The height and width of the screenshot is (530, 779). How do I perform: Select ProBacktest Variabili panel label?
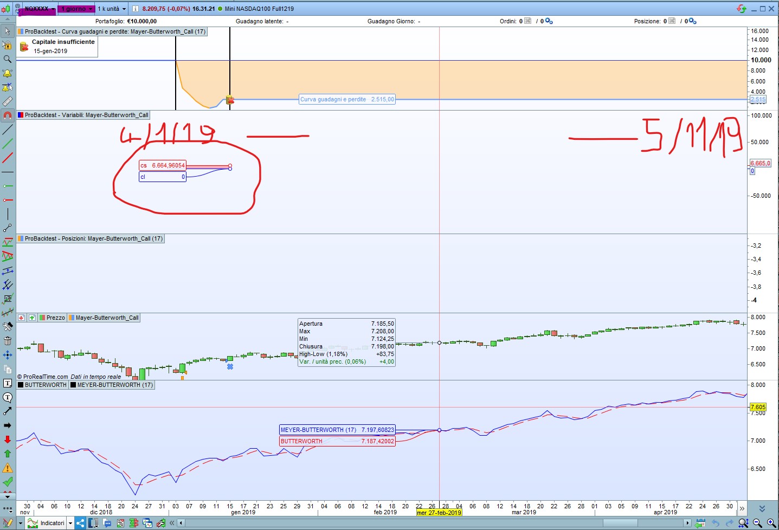[83, 115]
